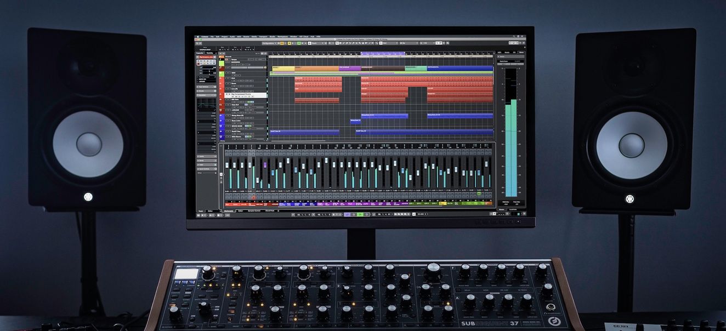
Task: Open the CR tab in the right zone
Action: point(514,53)
